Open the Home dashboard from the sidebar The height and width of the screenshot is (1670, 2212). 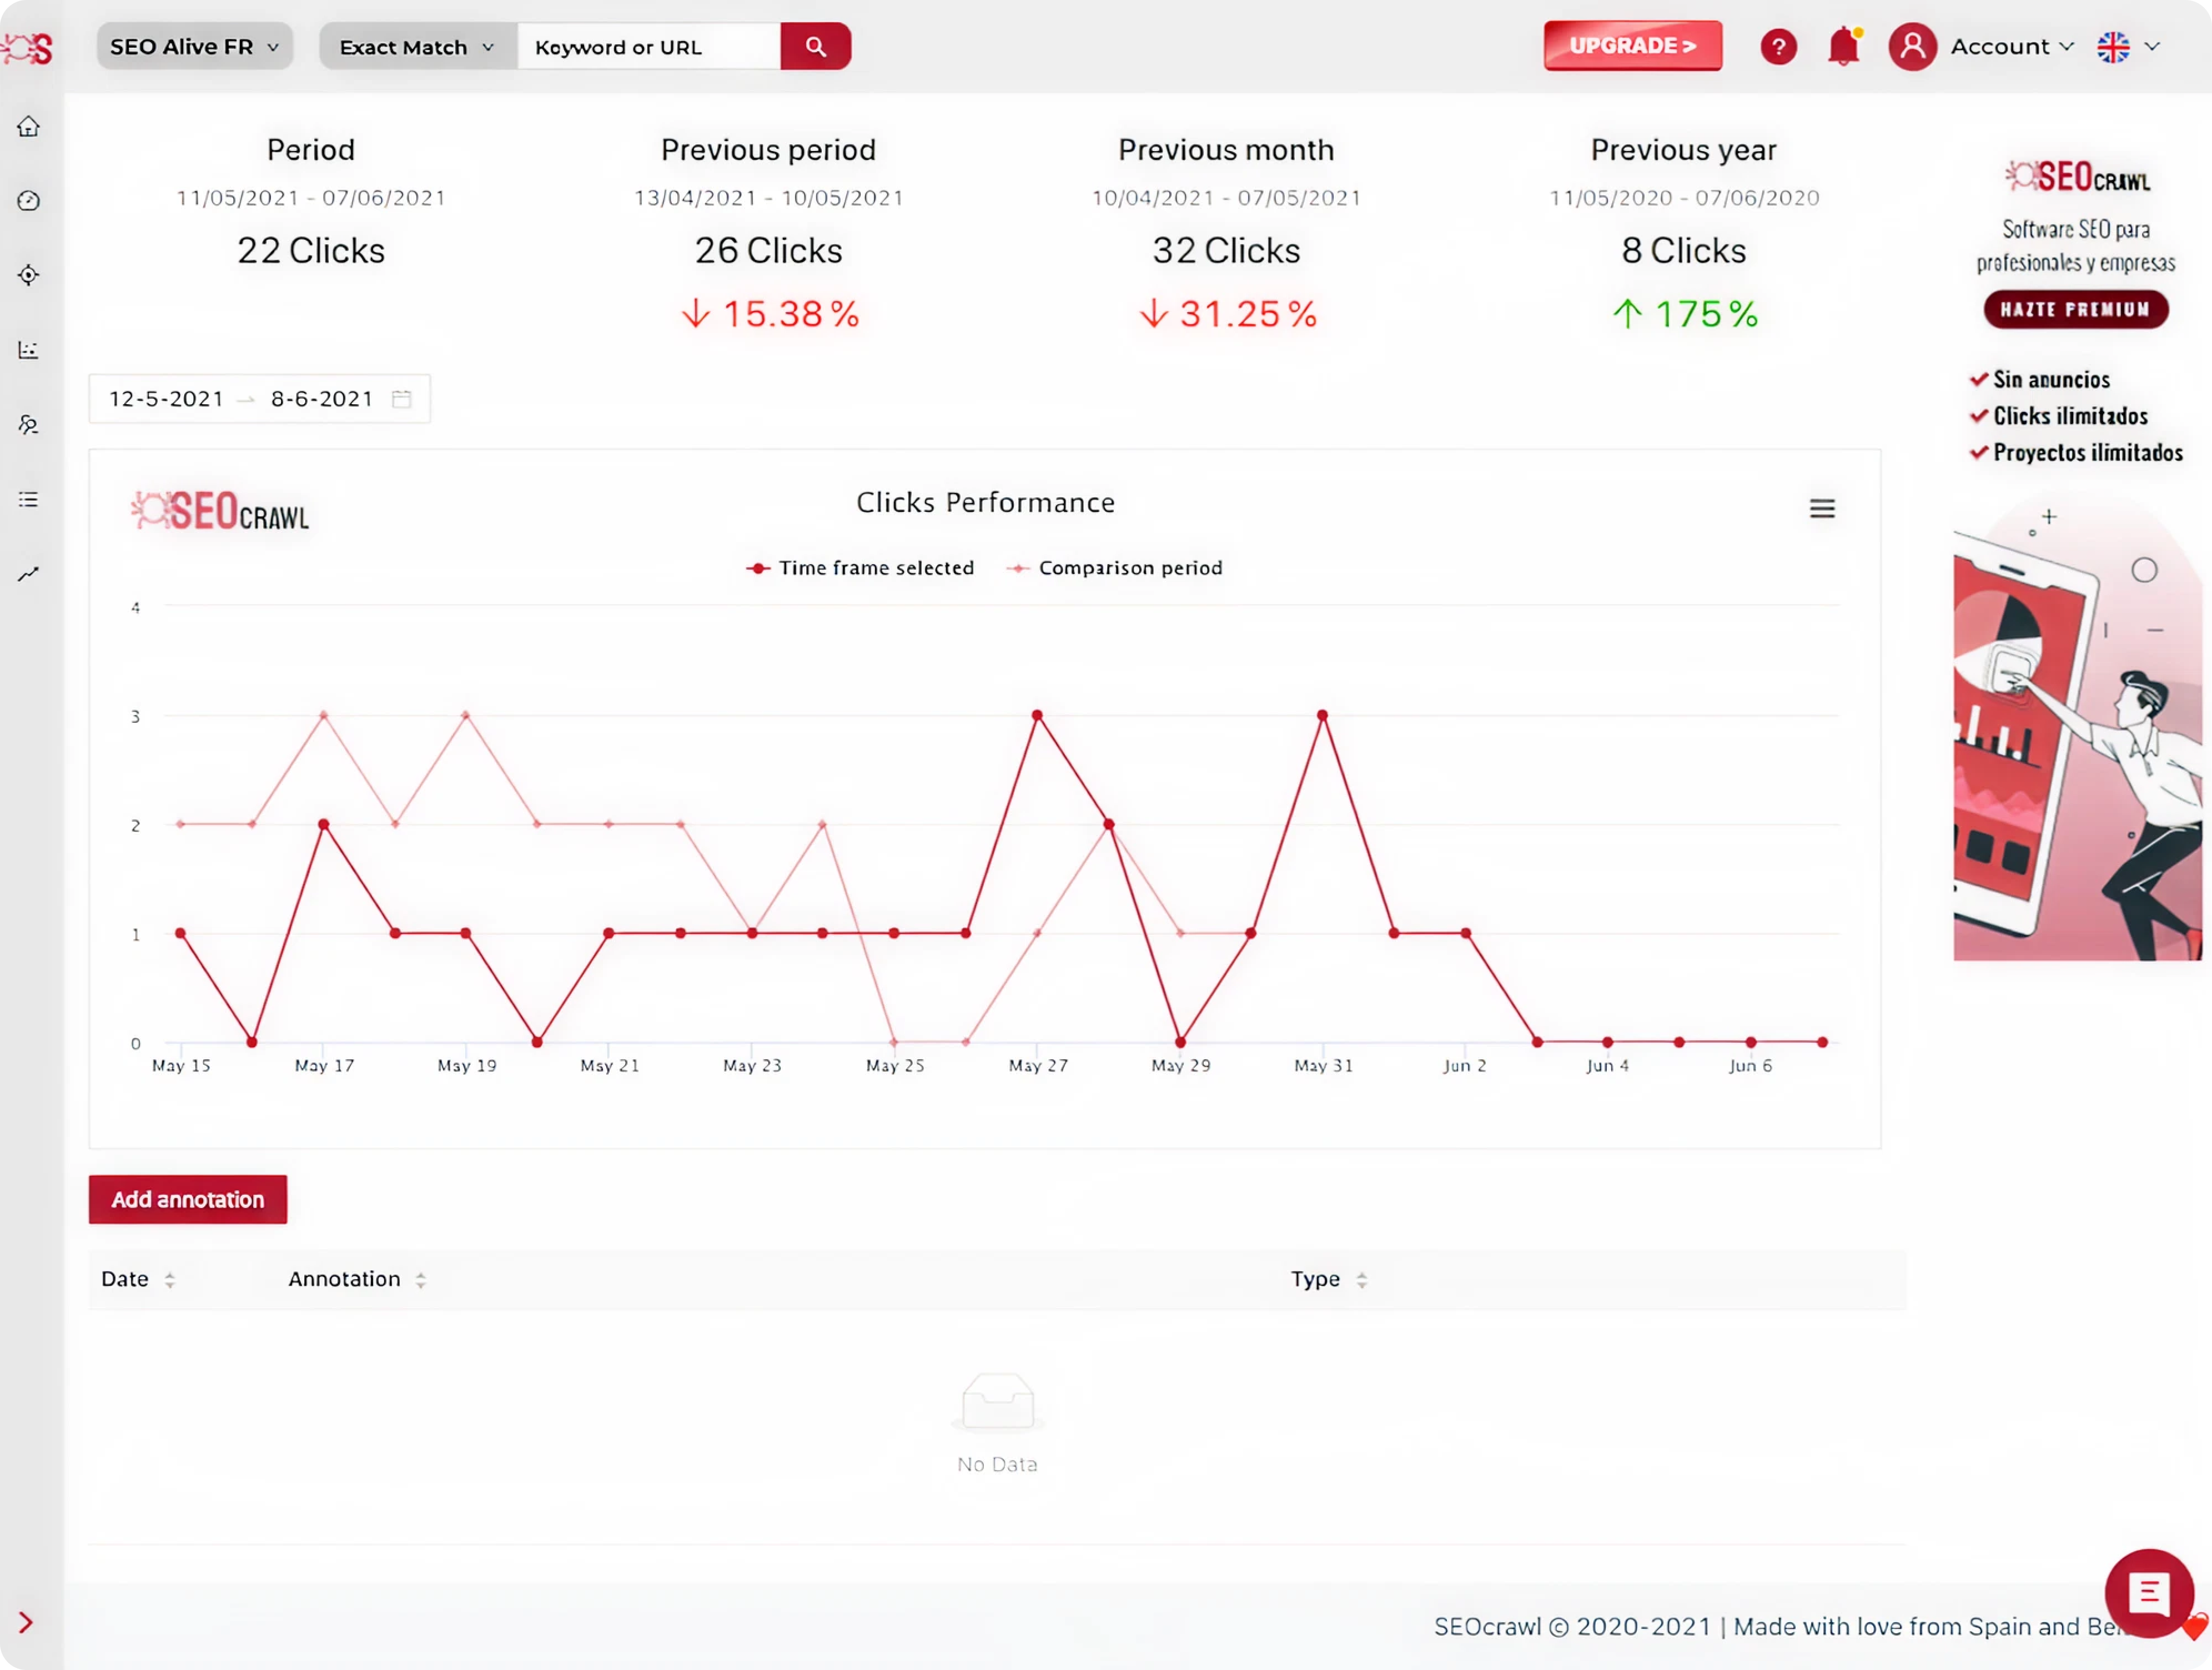click(x=29, y=126)
